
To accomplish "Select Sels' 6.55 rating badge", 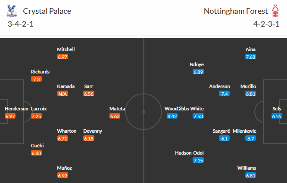I will 277,116.
